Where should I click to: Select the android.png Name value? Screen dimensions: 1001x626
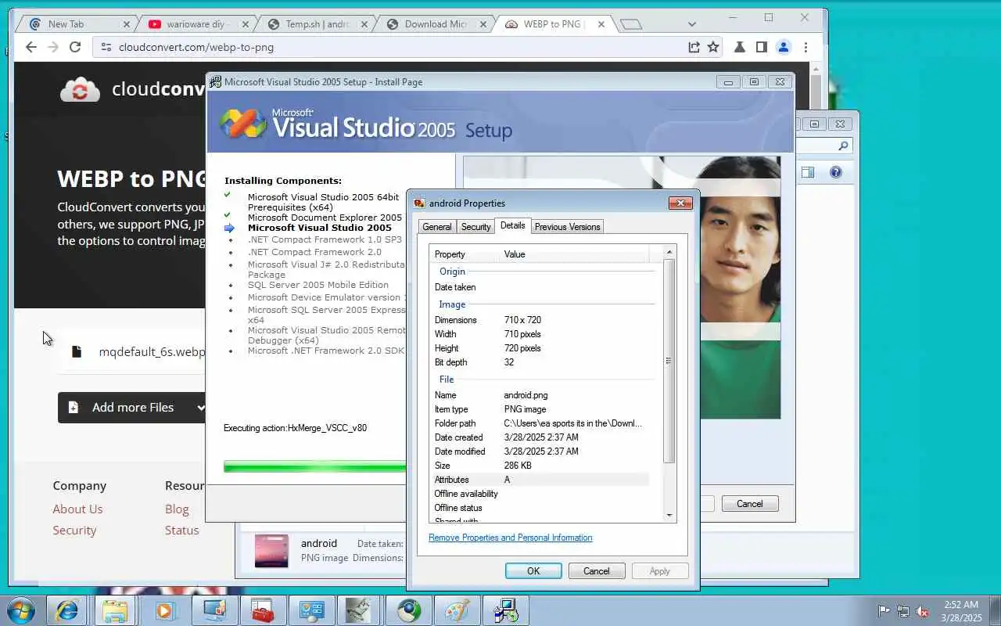tap(527, 395)
